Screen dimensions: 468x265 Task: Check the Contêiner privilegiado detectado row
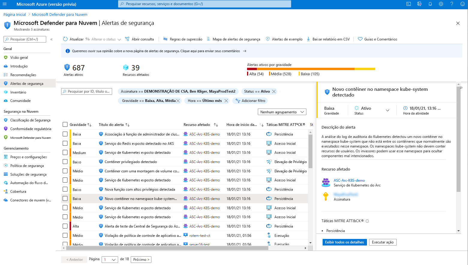click(65, 162)
